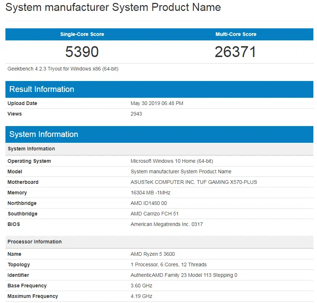This screenshot has width=317, height=303.
Task: Click the Northbridge label
Action: coord(22,203)
